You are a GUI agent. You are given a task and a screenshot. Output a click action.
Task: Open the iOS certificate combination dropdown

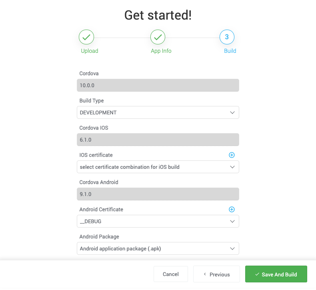(158, 167)
